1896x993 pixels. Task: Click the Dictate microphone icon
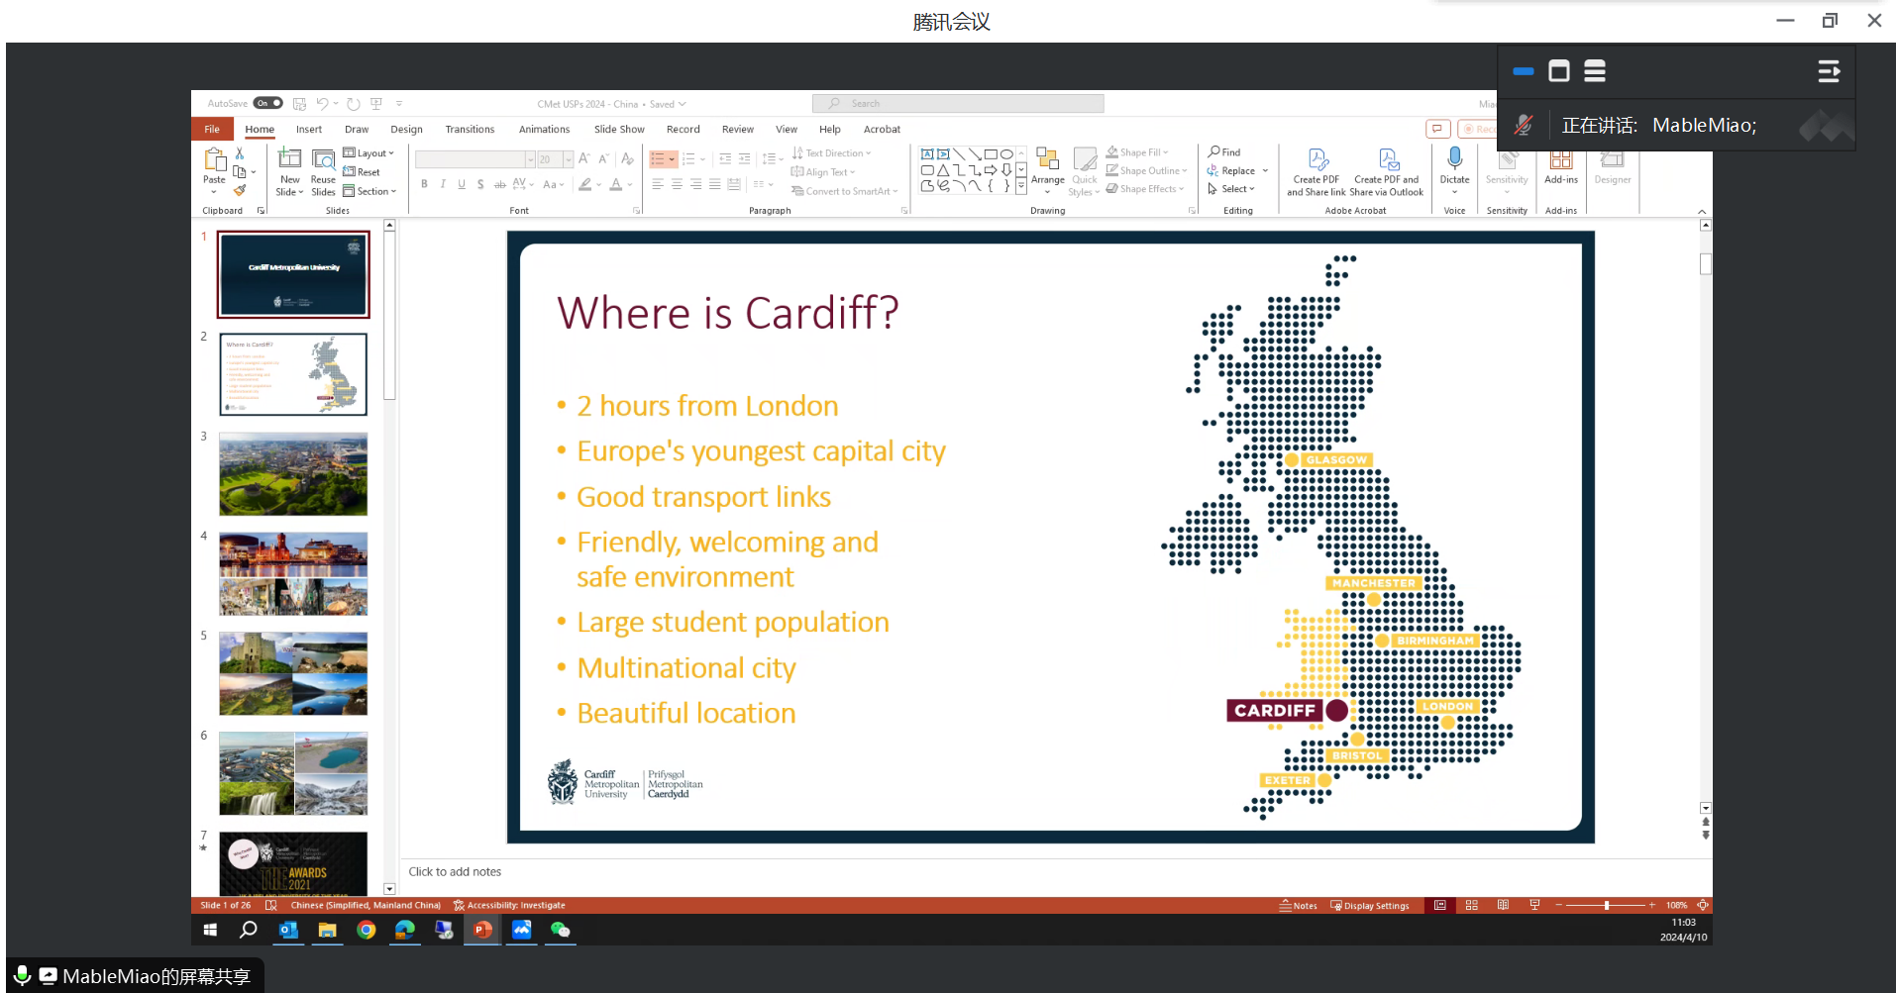[x=1454, y=158]
